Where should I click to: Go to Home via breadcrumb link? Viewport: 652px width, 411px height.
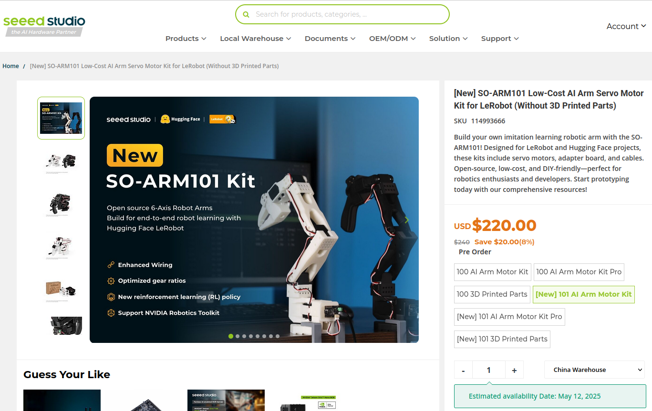(x=10, y=66)
